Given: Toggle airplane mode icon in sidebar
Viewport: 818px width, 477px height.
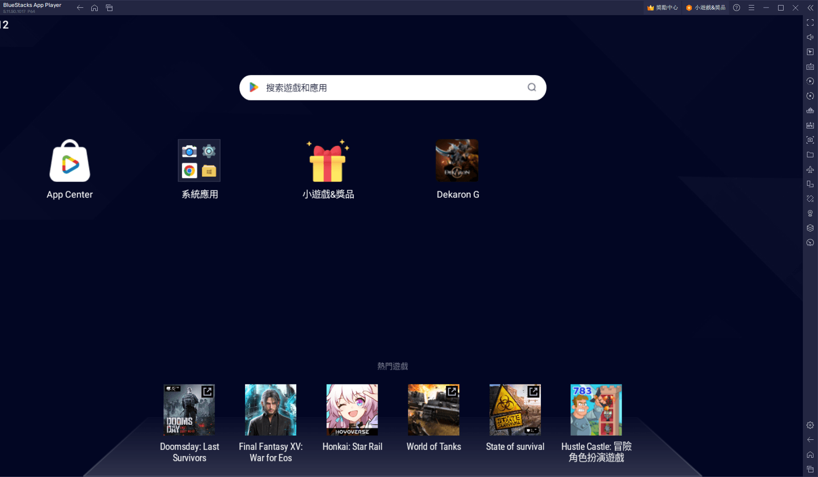Looking at the screenshot, I should 810,169.
